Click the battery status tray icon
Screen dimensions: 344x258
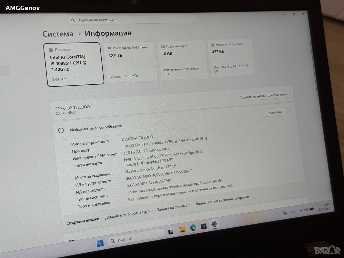tap(312, 209)
